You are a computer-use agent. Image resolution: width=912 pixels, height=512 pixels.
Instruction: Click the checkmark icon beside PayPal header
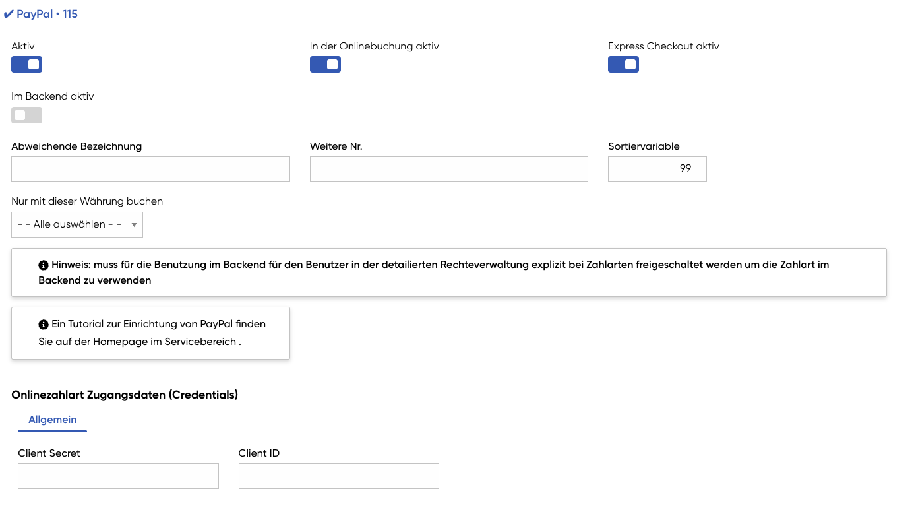(9, 14)
